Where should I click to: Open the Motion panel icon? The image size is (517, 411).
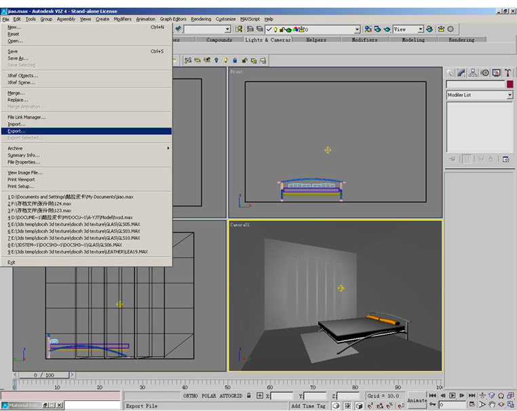tap(484, 73)
